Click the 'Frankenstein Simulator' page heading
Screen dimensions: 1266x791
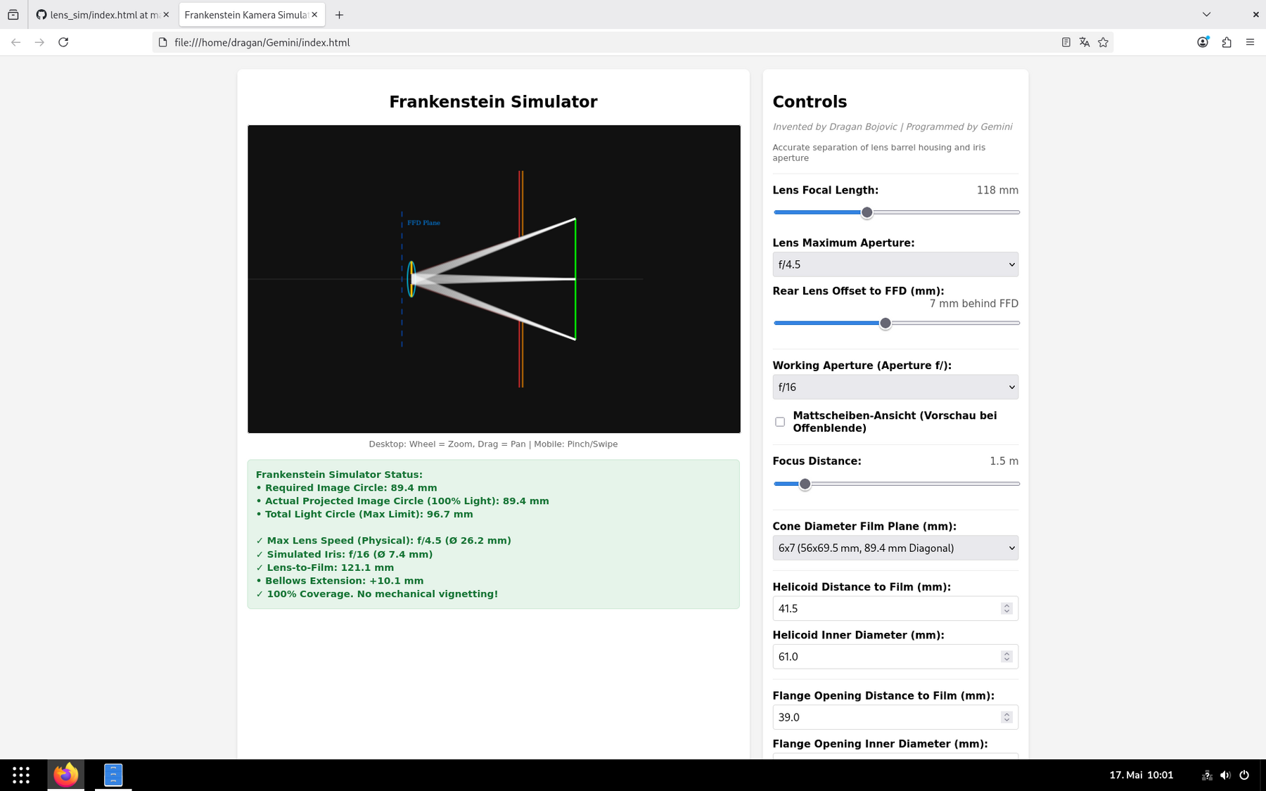click(x=493, y=102)
